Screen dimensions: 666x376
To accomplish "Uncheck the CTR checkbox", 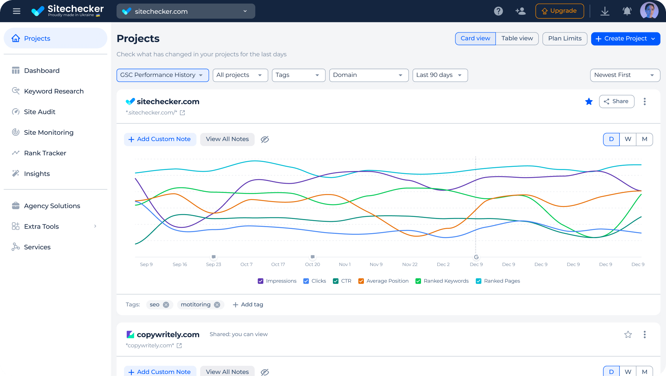I will coord(336,281).
